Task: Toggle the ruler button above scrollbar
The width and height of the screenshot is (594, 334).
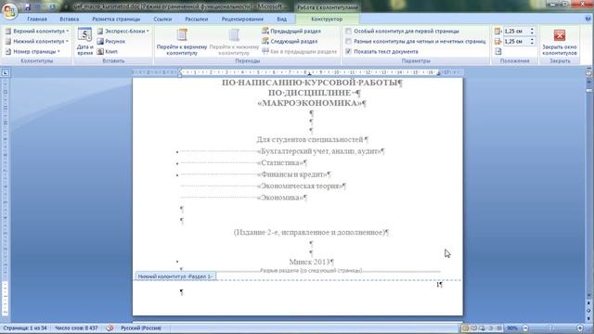Action: click(589, 73)
